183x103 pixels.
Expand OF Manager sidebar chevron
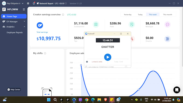tap(24, 21)
